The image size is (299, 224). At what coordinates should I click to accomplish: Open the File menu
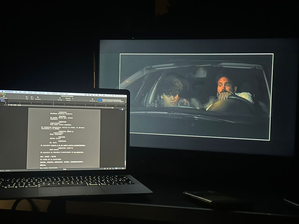point(16,92)
